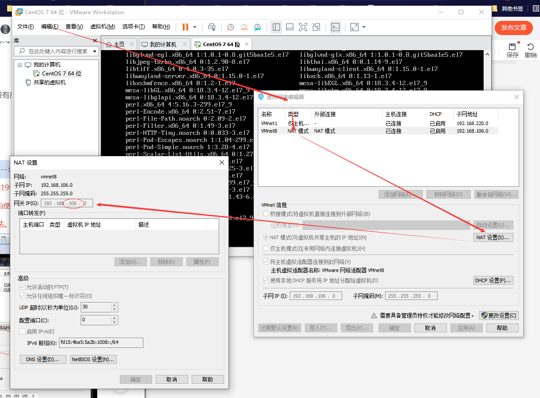Toggle the thumbnail bar view icon
This screenshot has width=540, height=398.
290,27
